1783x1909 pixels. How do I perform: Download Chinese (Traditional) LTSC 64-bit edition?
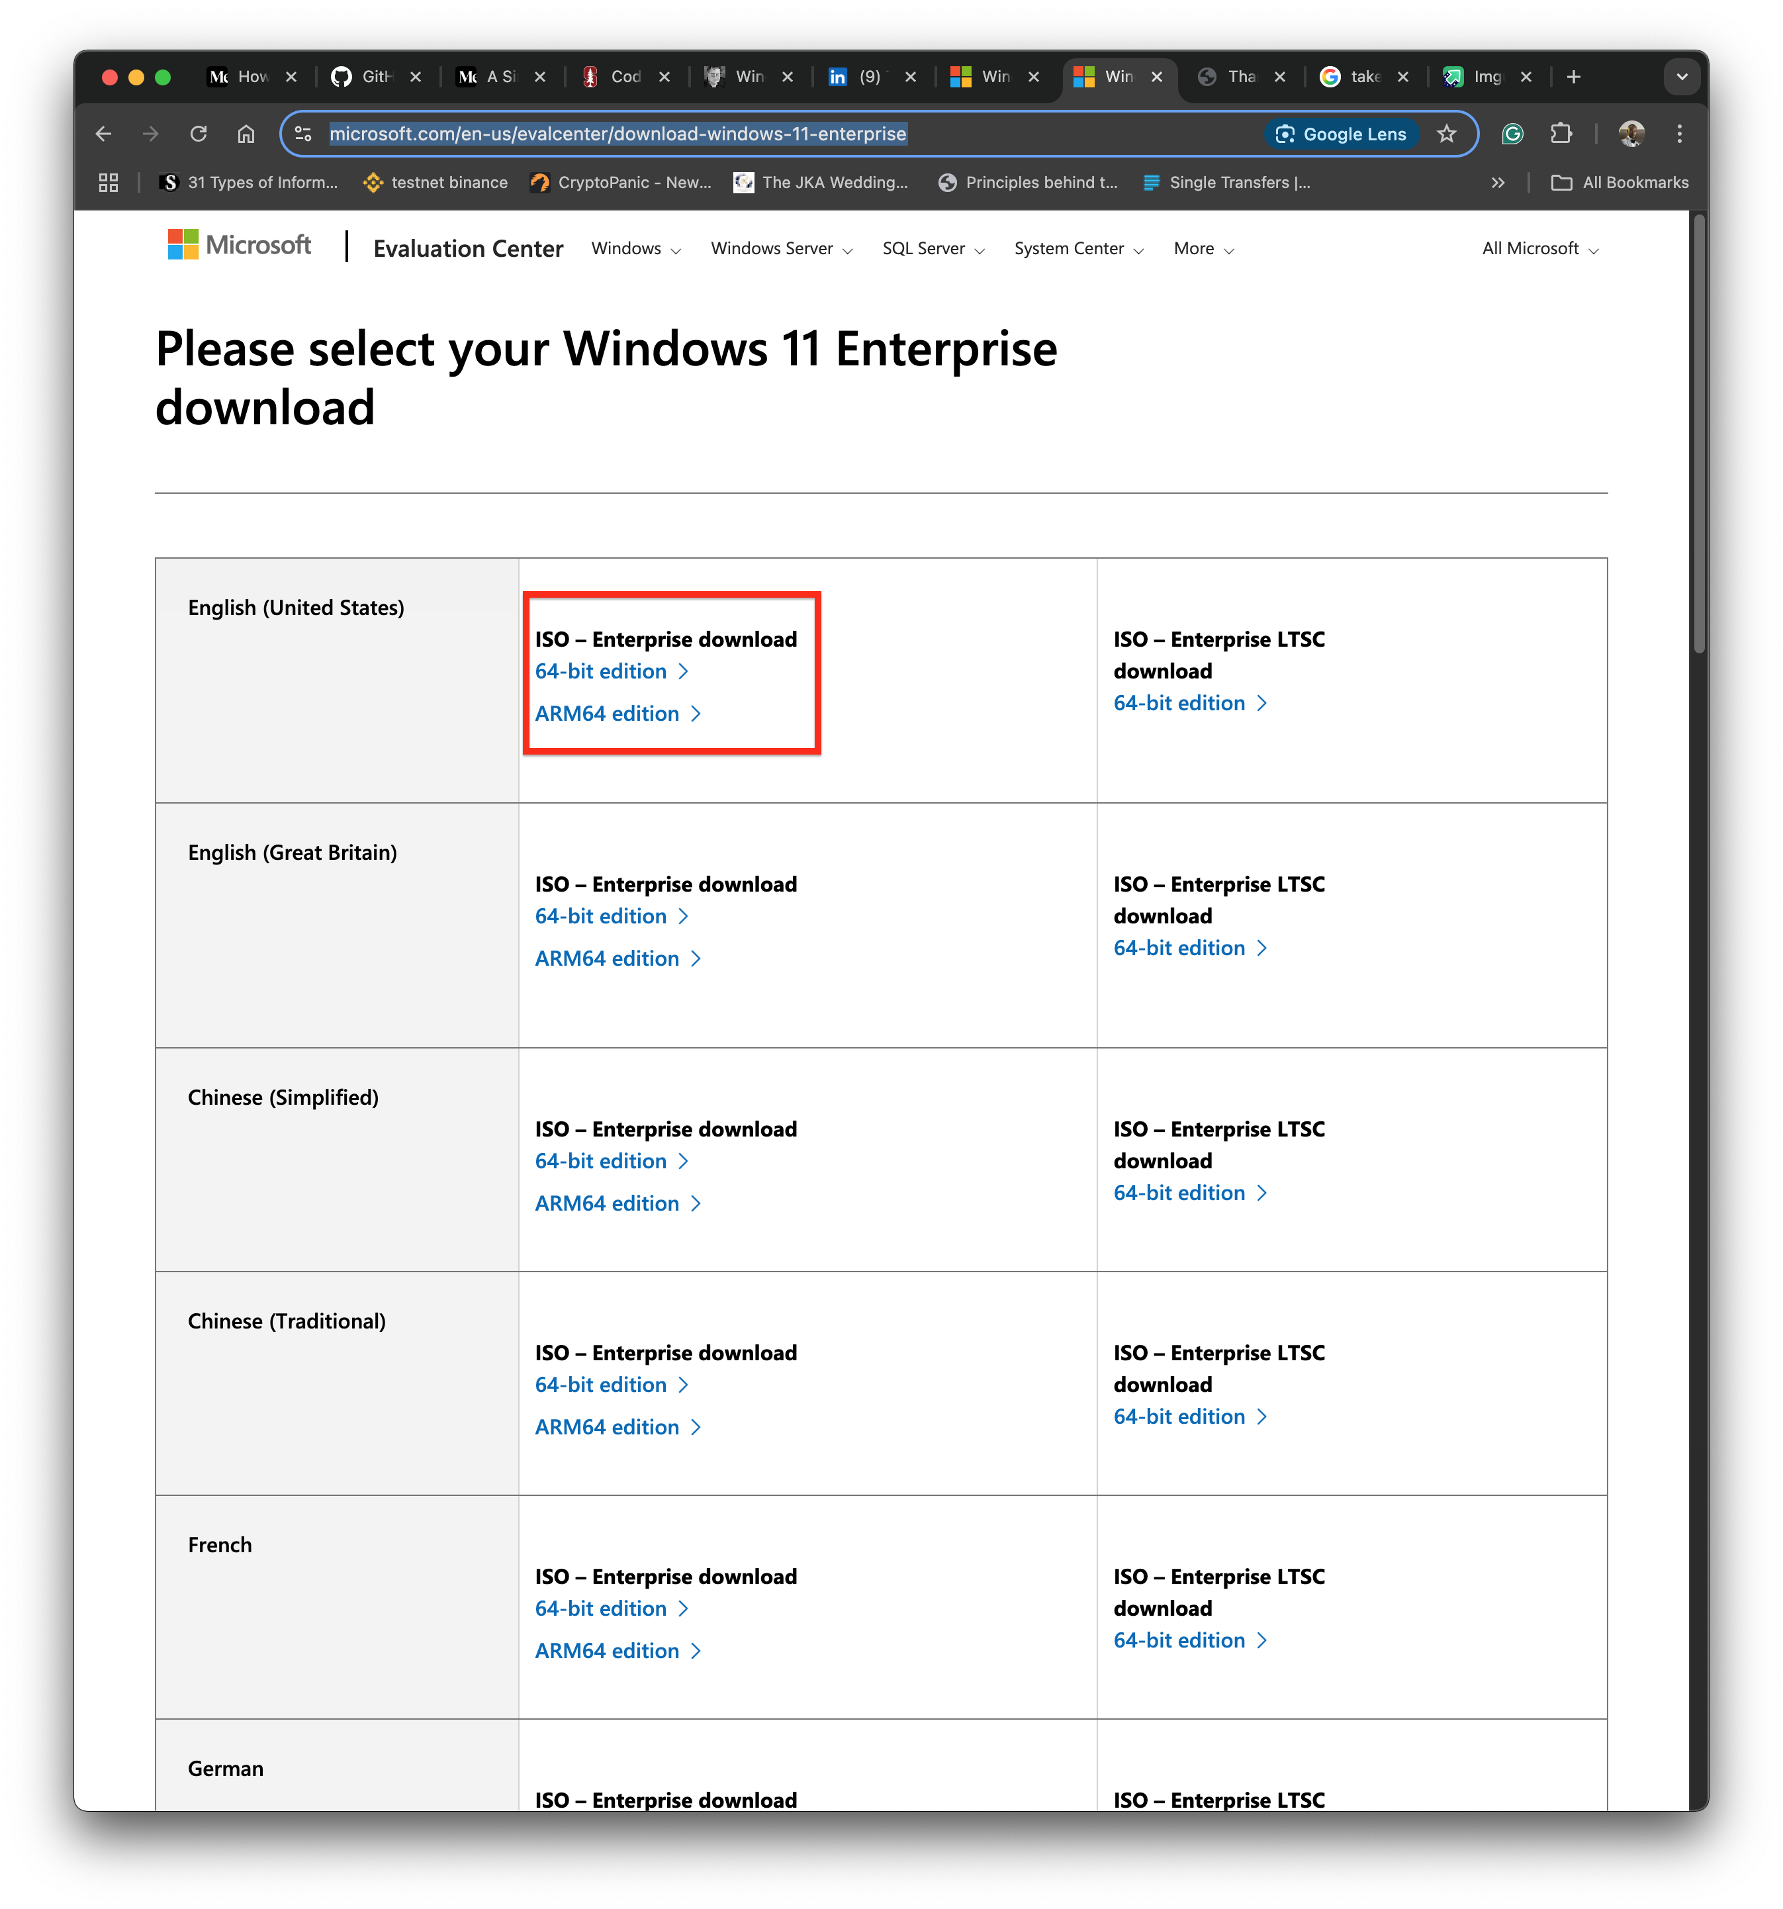coord(1191,1417)
